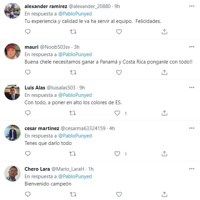View cesar martinez's profile via avatar
Image resolution: width=200 pixels, height=200 pixels.
12,133
